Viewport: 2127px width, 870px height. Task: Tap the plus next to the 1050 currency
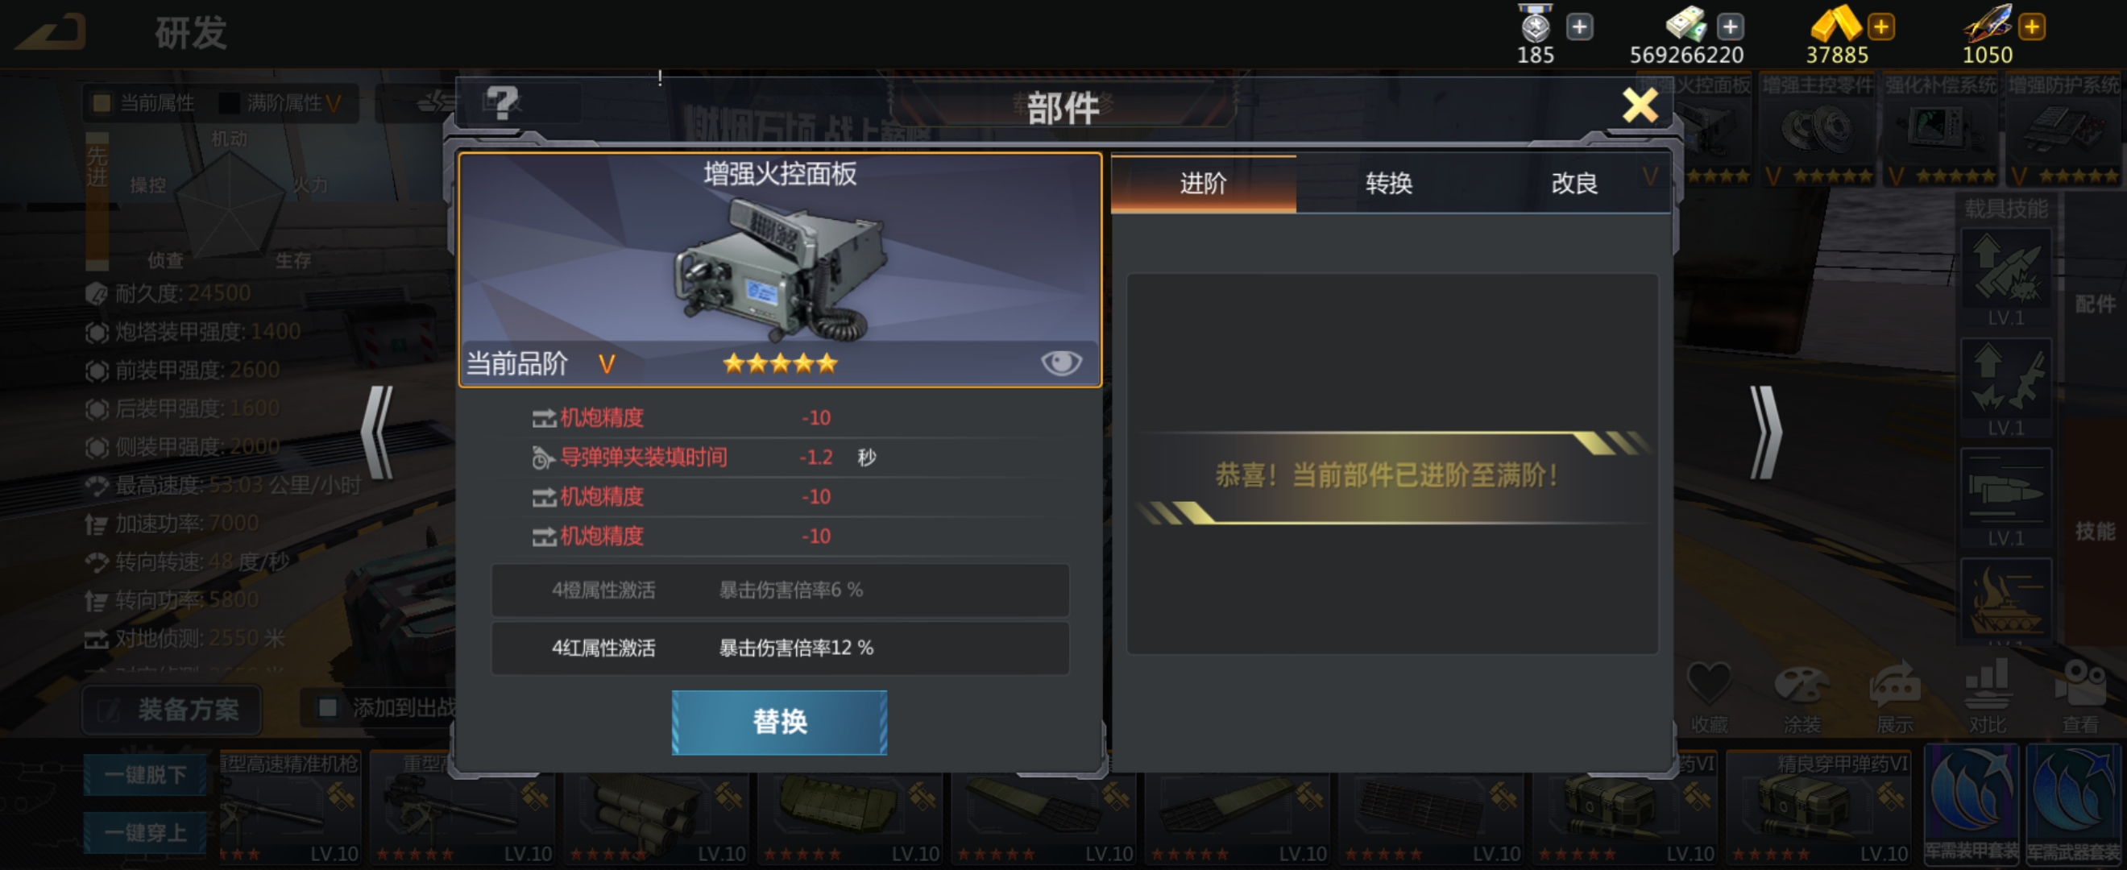pos(2031,27)
